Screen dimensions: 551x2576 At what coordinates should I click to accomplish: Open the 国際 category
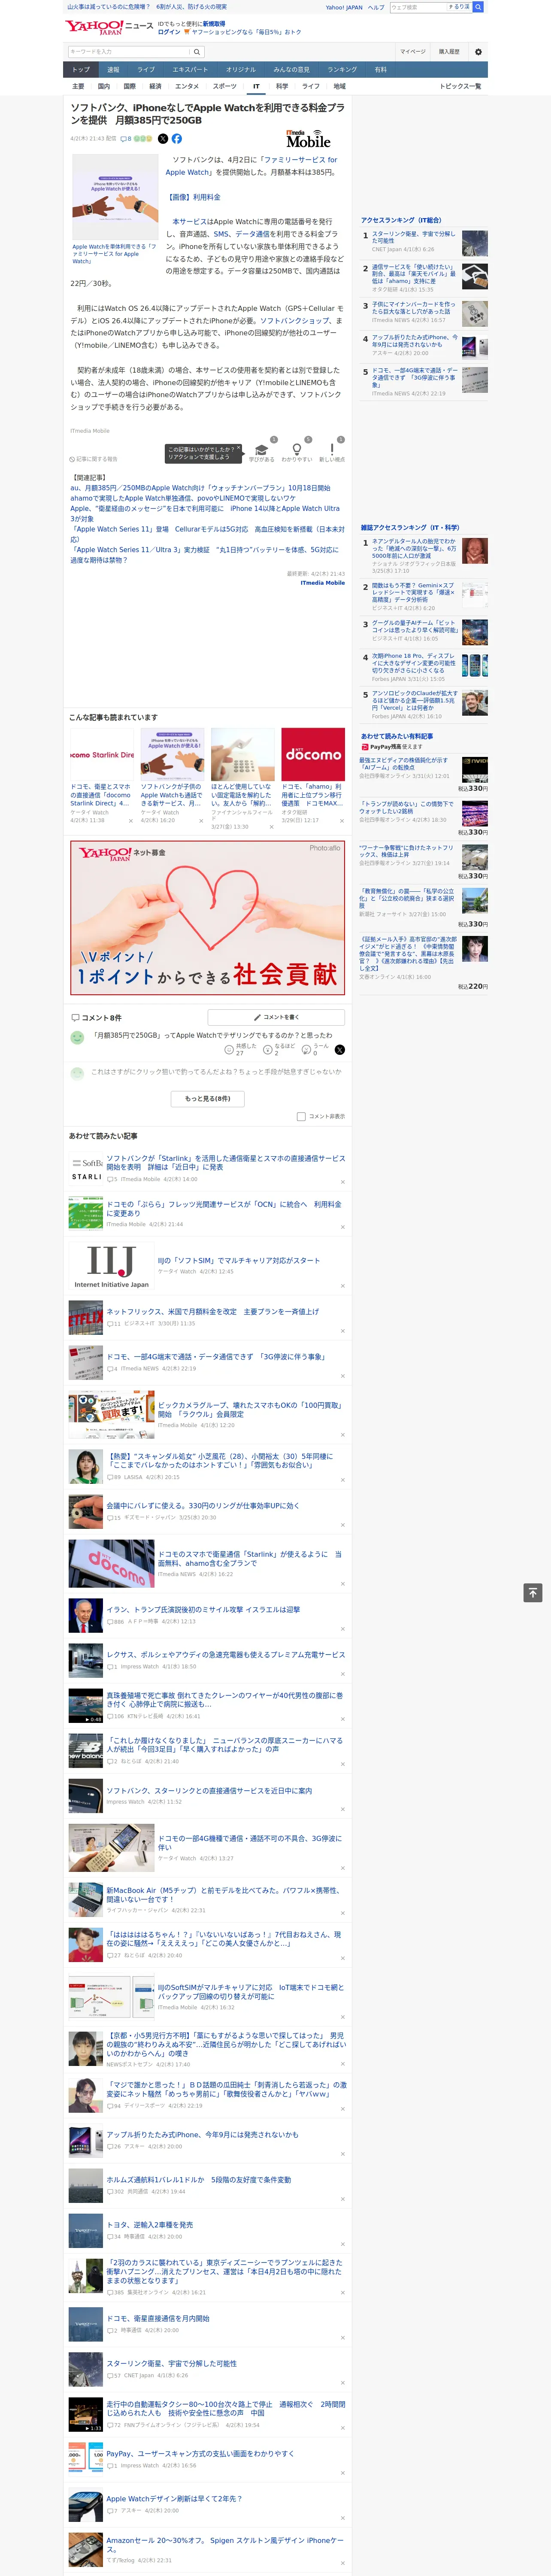[130, 87]
